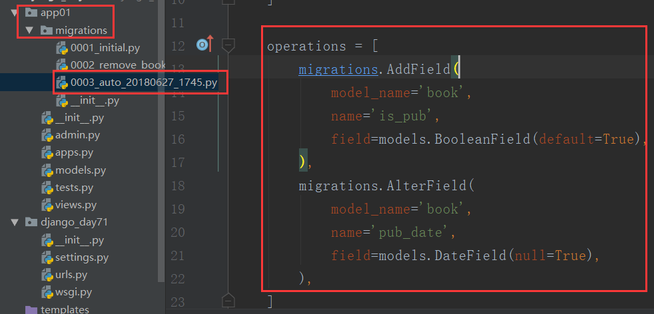Collapse the migrations folder arrow
Viewport: 654px width, 314px height.
pyautogui.click(x=29, y=30)
